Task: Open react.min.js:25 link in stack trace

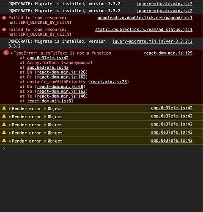Action: coord(109,82)
